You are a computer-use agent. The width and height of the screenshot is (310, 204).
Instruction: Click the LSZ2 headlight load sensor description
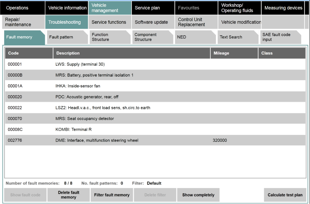(x=103, y=108)
